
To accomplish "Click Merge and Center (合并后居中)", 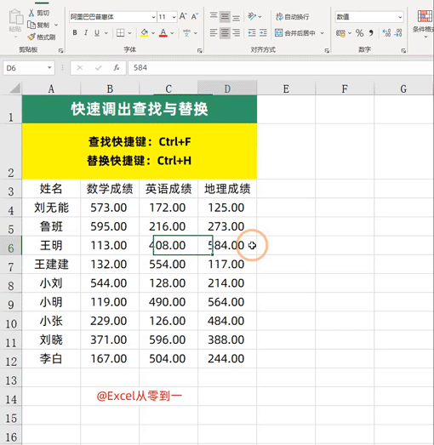I will click(295, 33).
